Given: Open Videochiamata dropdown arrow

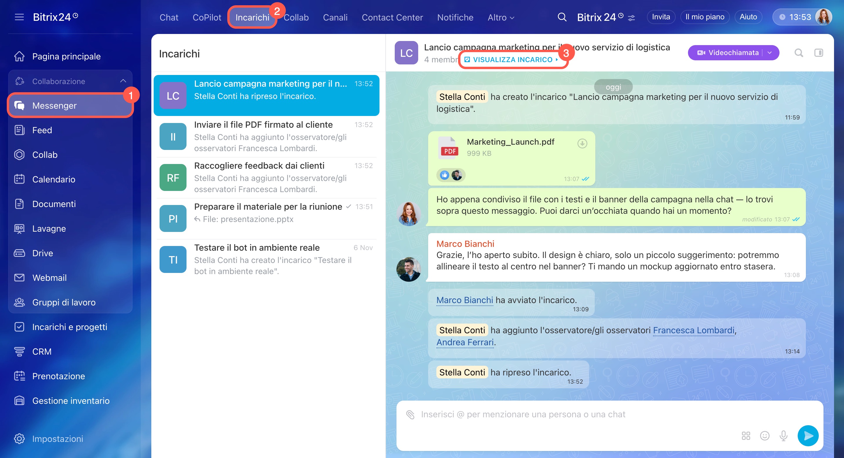Looking at the screenshot, I should pos(770,53).
